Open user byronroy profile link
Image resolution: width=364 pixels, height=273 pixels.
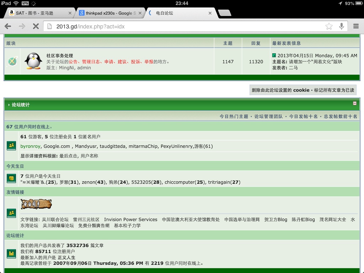click(31, 146)
